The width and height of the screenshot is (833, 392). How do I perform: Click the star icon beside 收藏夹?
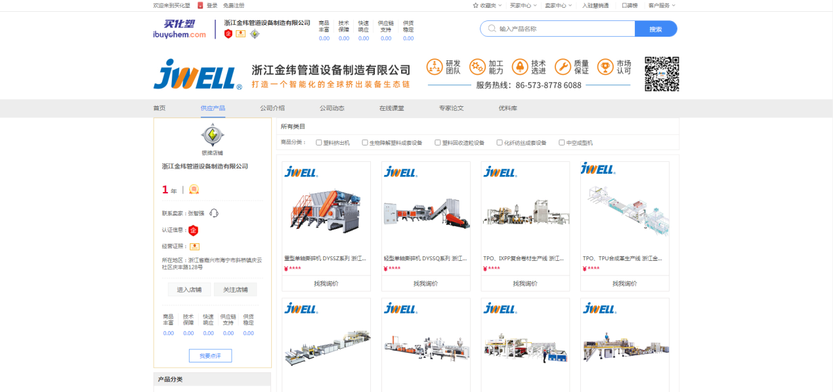(x=475, y=5)
